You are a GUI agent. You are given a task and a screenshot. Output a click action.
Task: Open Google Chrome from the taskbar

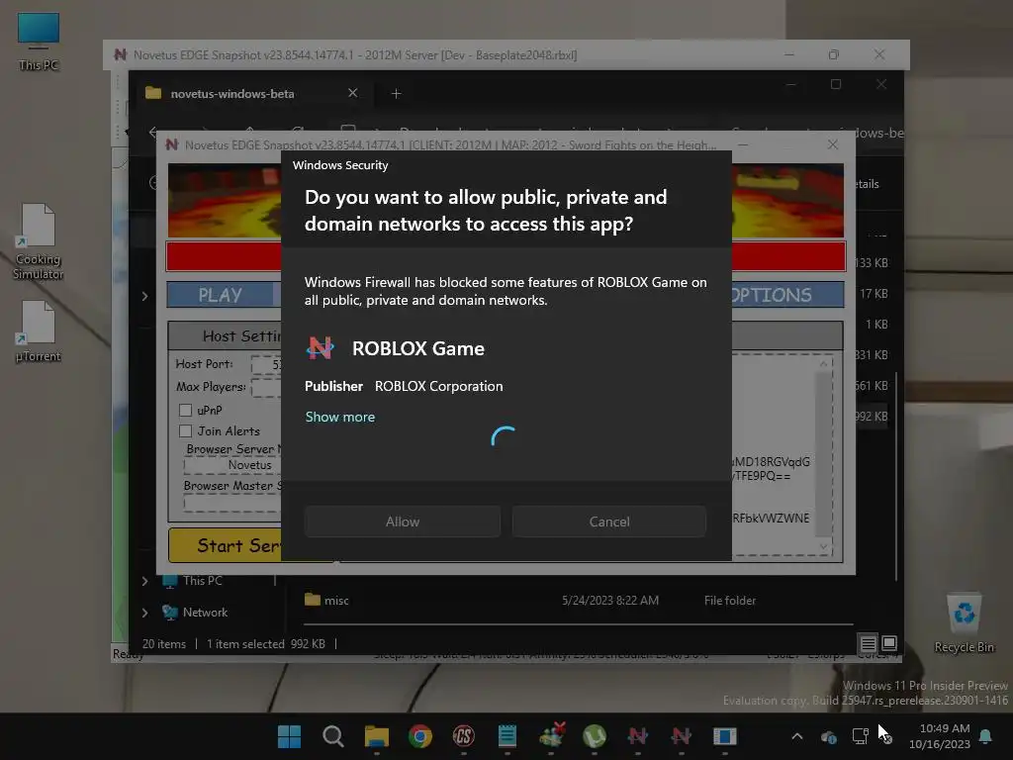tap(419, 736)
